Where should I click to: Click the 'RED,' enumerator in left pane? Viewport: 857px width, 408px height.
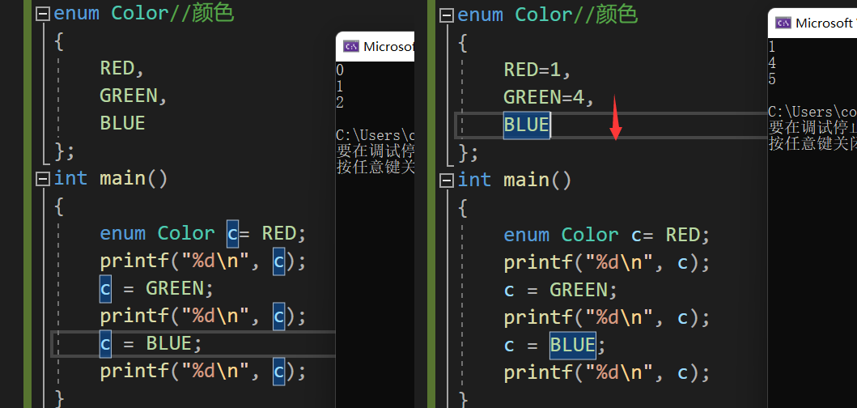point(122,68)
